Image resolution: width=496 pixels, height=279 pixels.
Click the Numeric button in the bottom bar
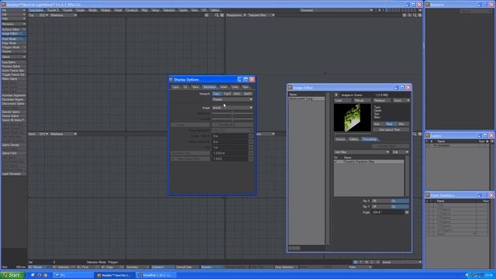(x=212, y=267)
